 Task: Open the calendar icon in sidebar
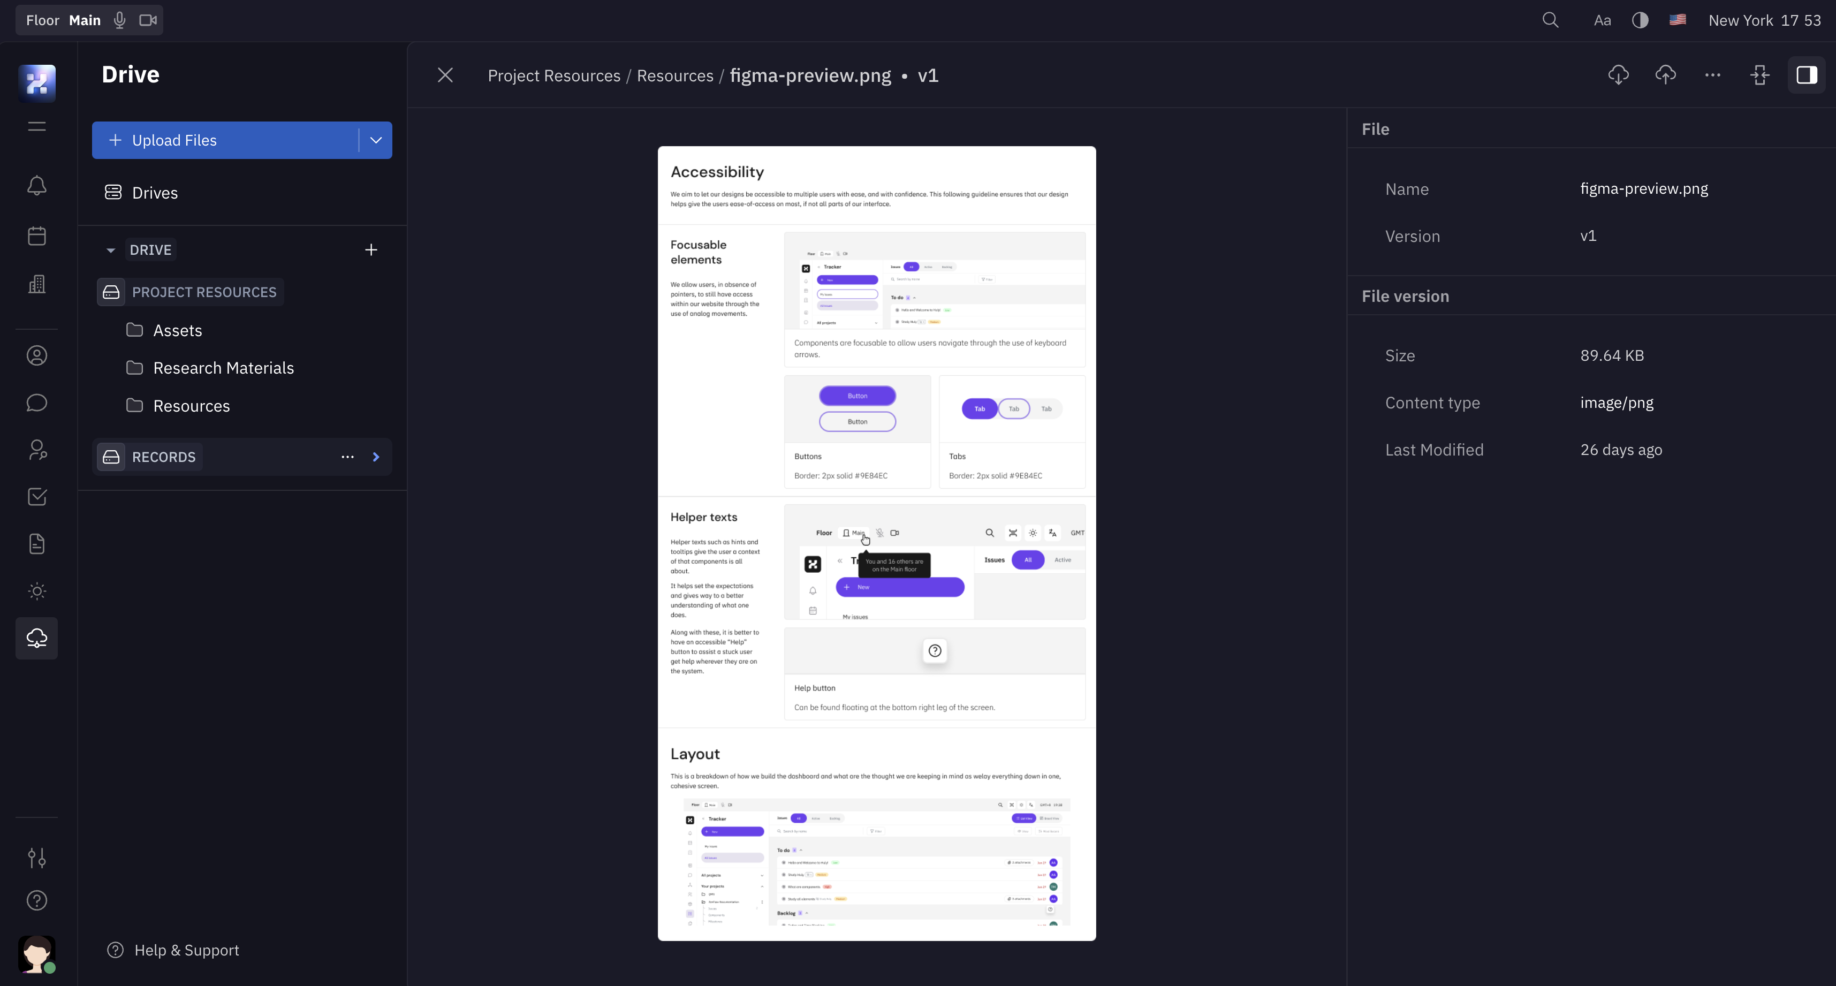[37, 236]
